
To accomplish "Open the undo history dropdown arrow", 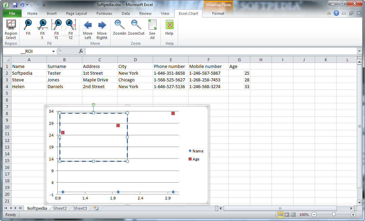I will [x=27, y=5].
